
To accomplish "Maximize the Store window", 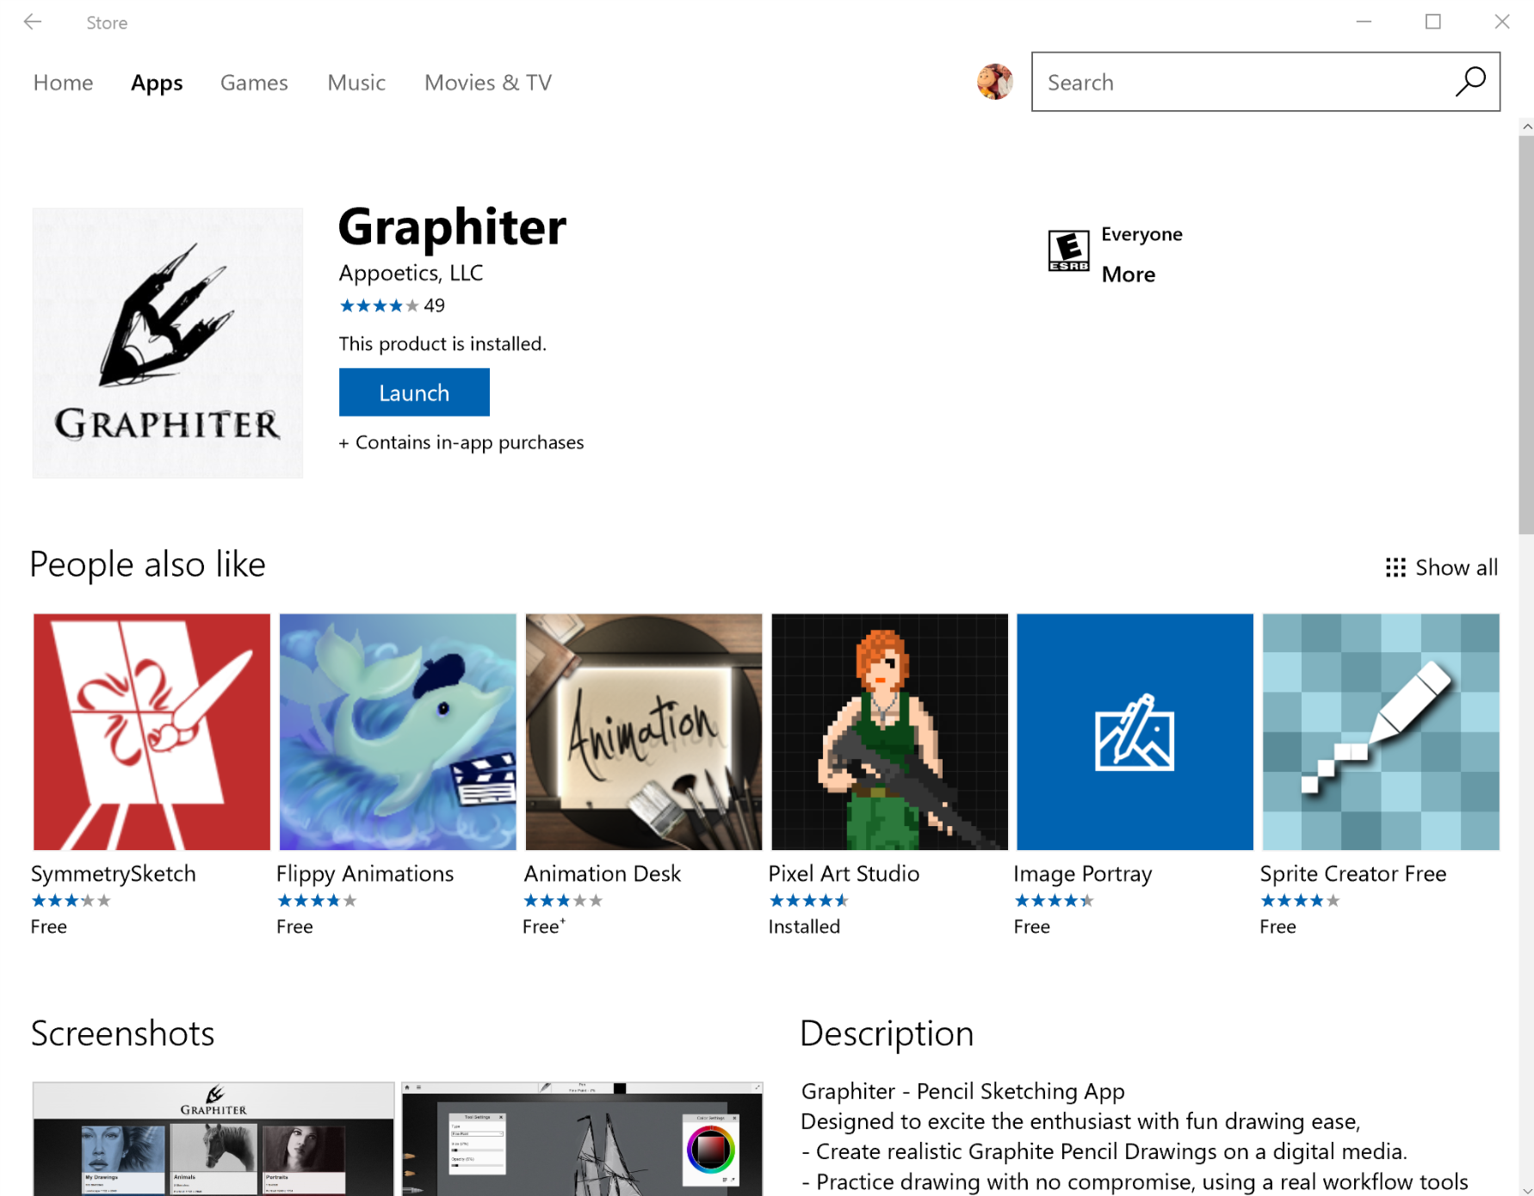I will (1433, 22).
